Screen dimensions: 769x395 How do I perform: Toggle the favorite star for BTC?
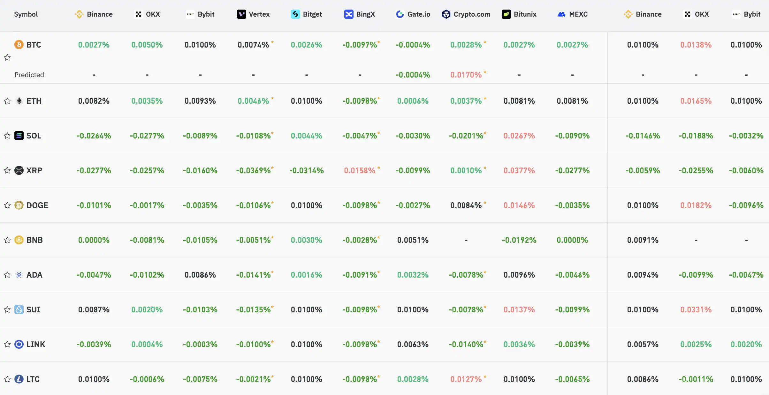(x=7, y=57)
